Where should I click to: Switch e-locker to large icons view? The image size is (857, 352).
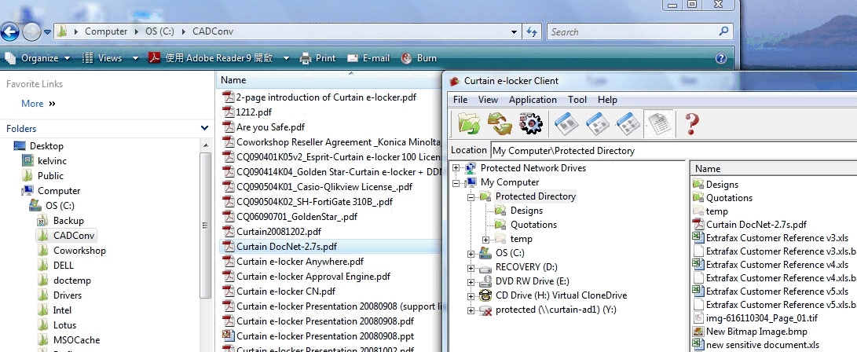(566, 123)
